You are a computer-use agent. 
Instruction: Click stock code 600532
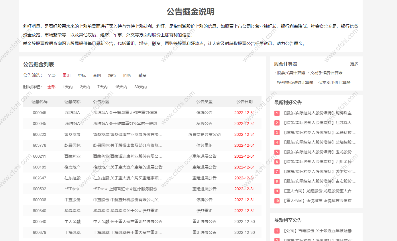point(40,189)
